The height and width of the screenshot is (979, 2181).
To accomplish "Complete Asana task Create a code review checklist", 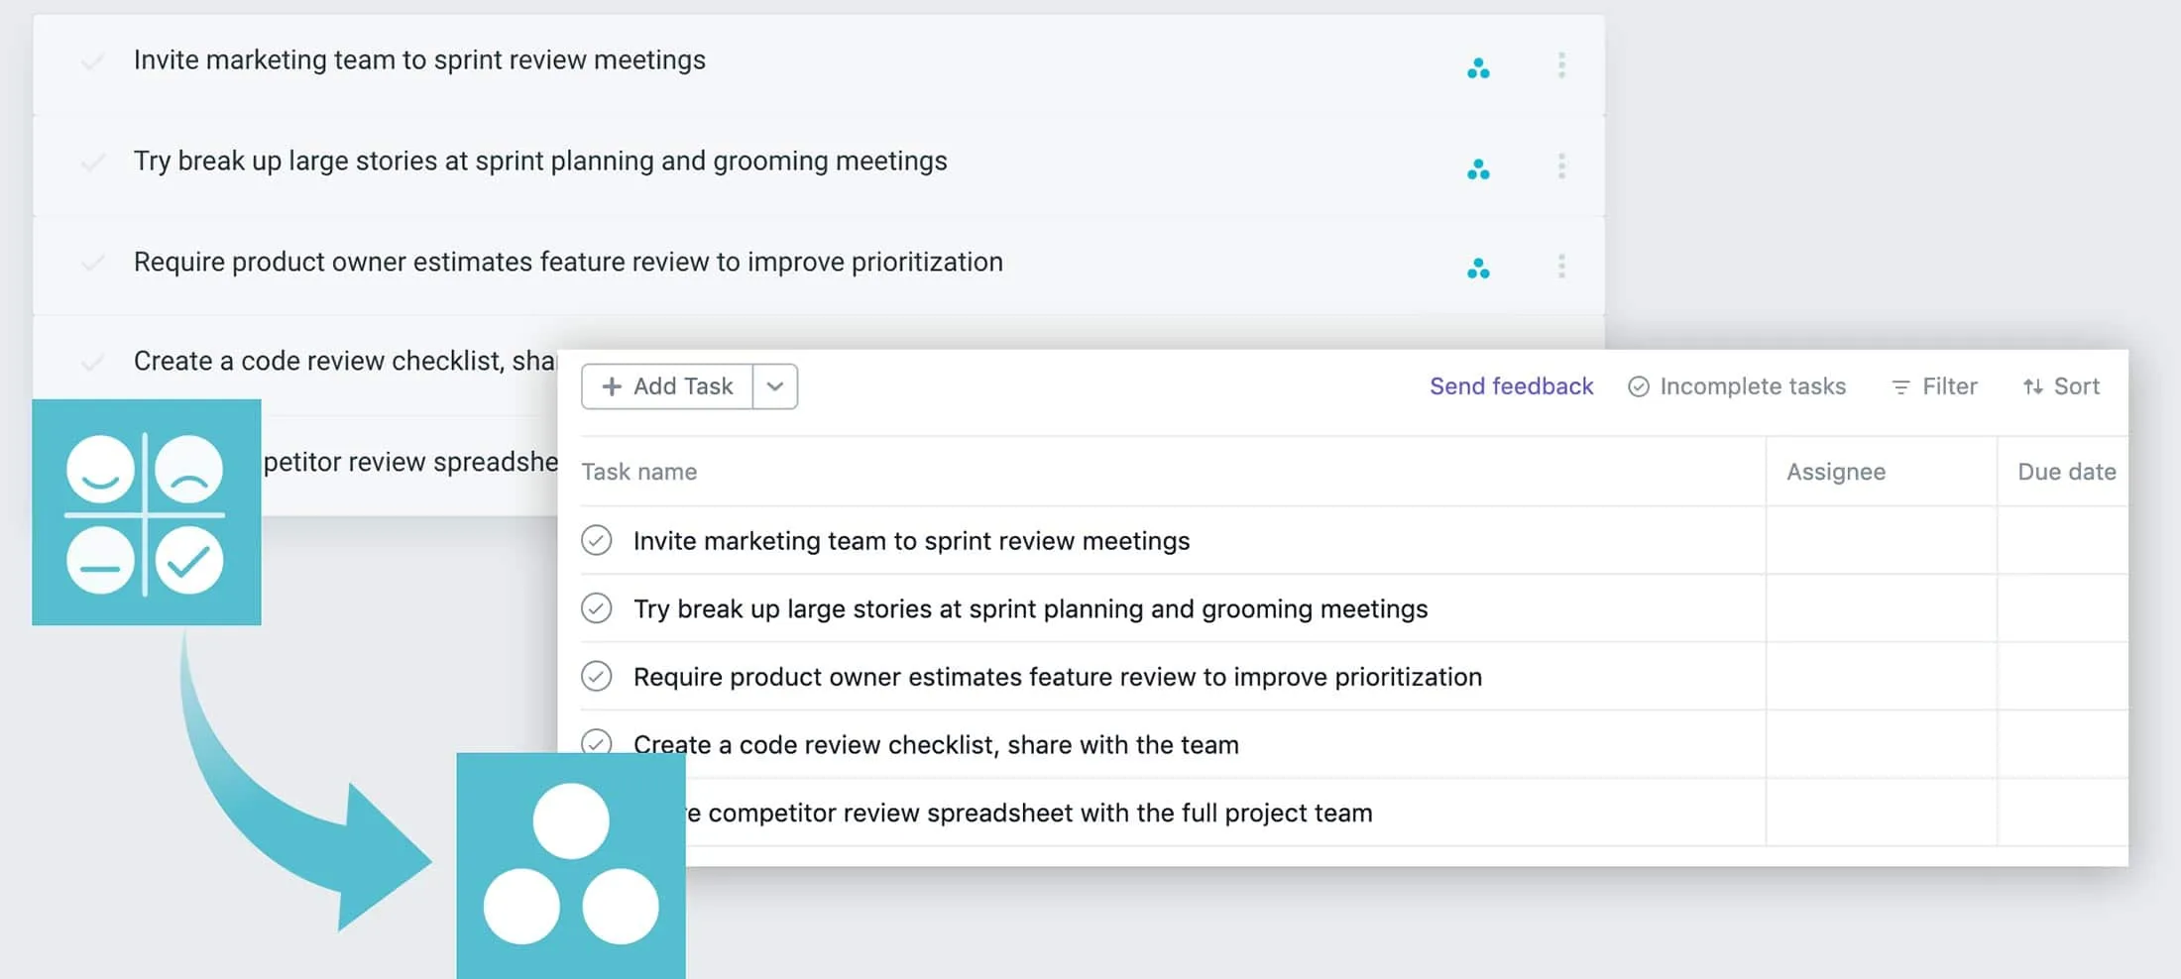I will pos(596,740).
